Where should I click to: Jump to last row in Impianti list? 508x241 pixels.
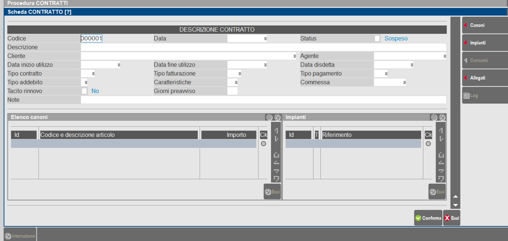tap(441, 178)
